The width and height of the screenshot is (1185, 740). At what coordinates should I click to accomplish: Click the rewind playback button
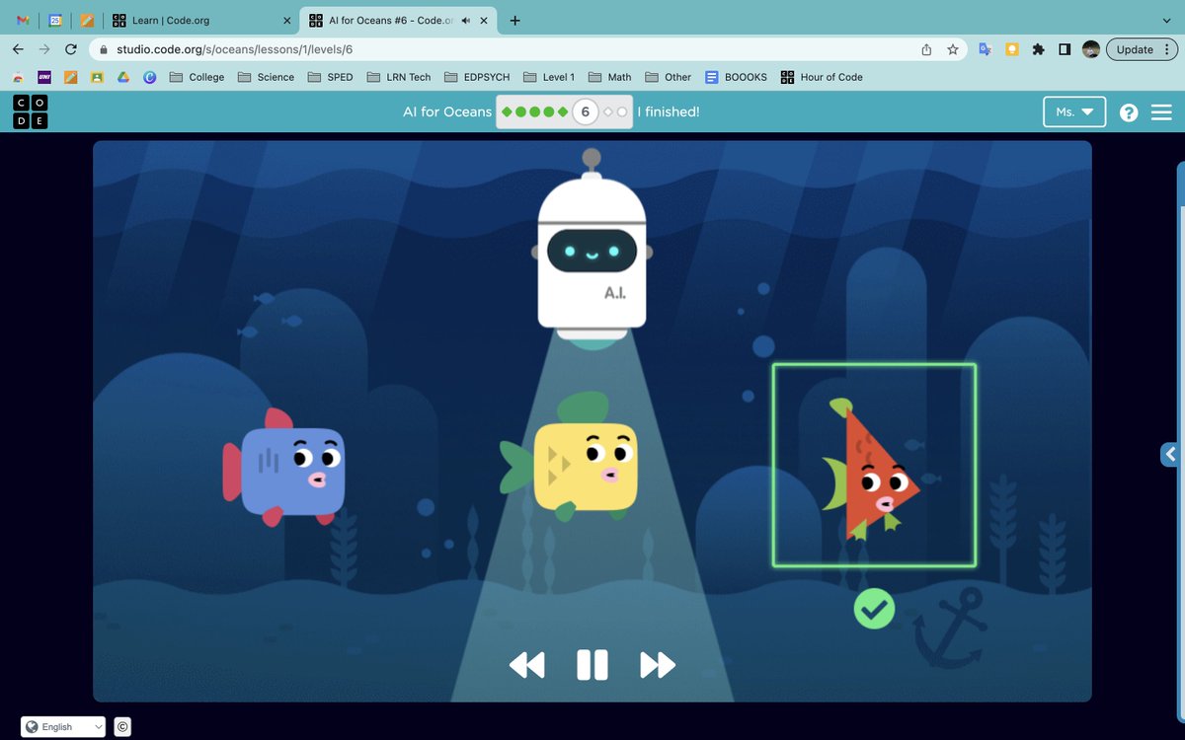(x=526, y=665)
